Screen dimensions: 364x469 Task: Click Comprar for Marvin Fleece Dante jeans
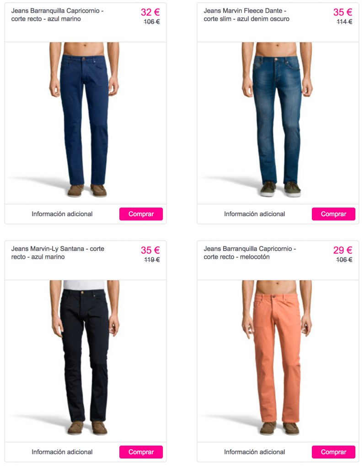(333, 214)
